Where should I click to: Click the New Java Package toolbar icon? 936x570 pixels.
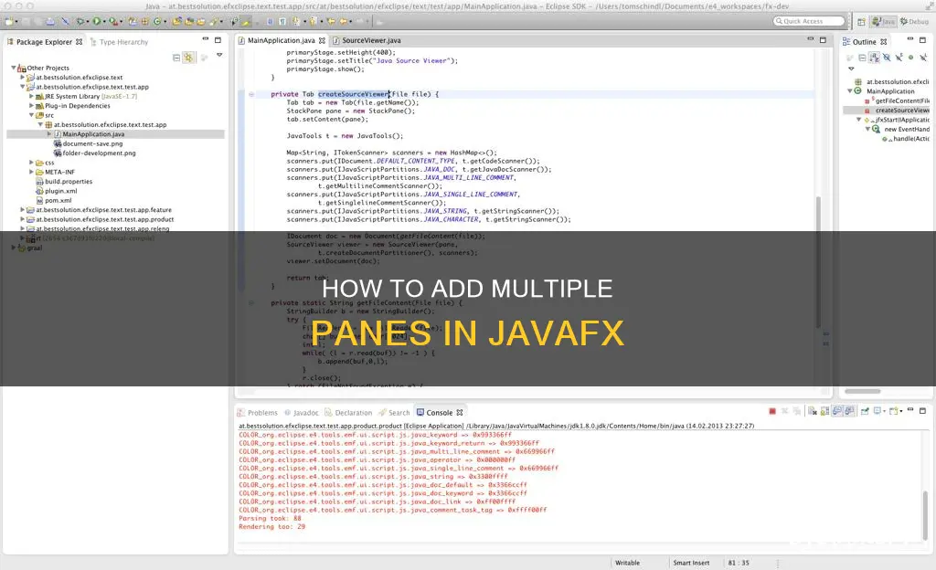[144, 21]
